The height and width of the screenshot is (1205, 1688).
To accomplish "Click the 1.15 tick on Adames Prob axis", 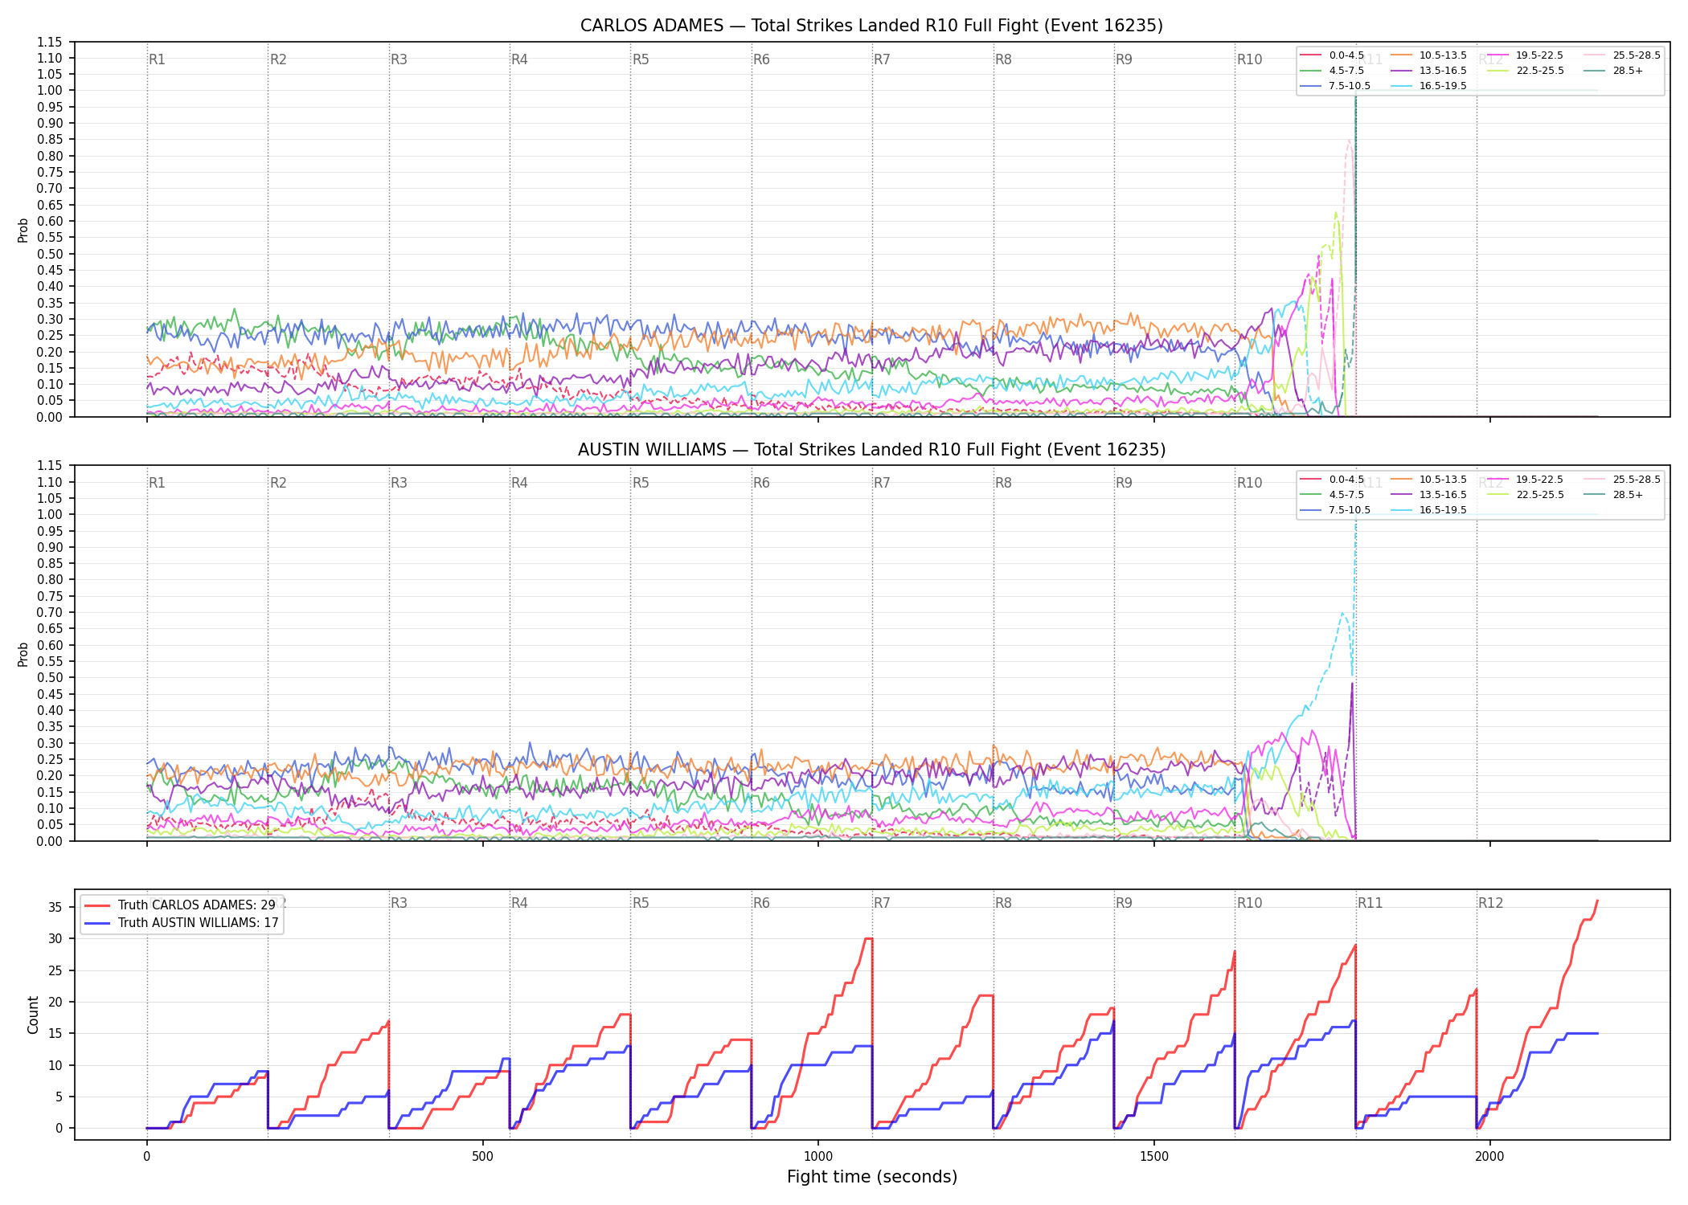I will [50, 42].
